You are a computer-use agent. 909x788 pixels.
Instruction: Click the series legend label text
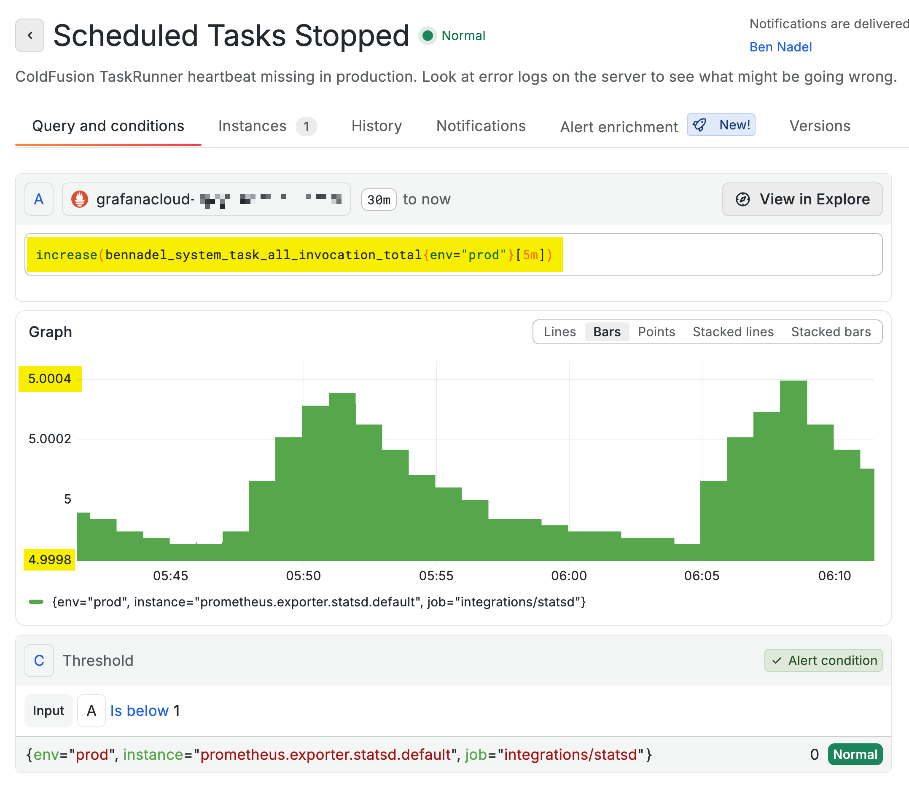coord(319,602)
